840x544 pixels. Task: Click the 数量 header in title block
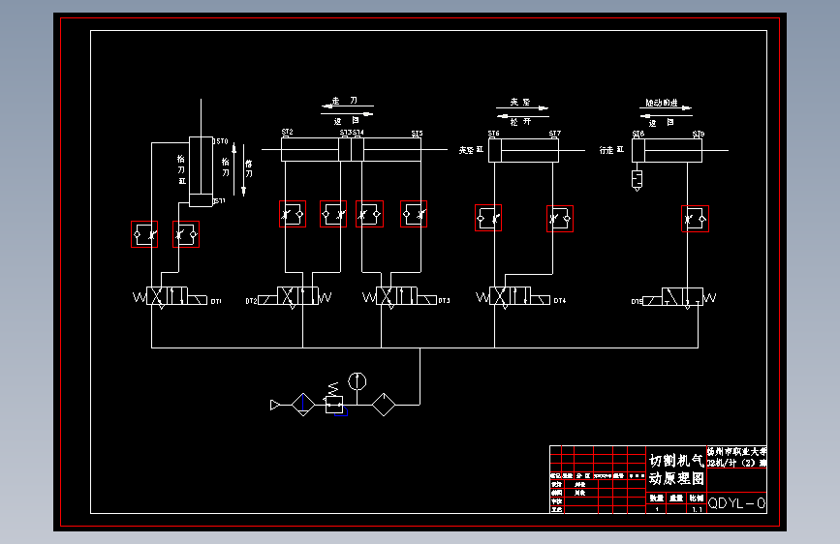657,498
